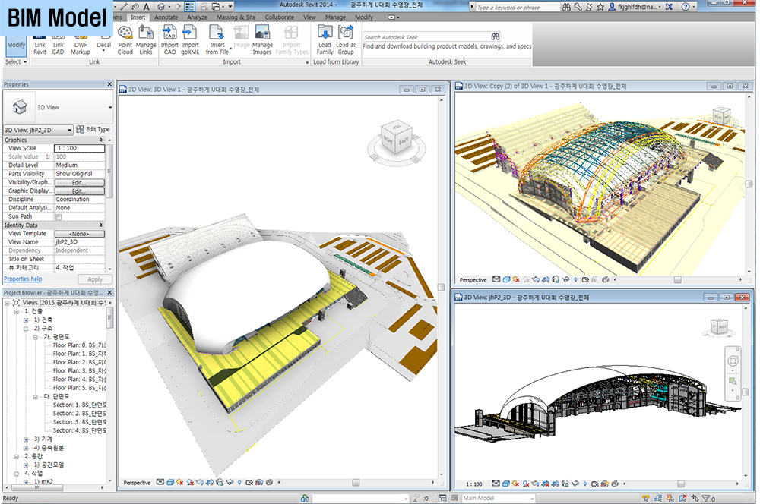Open the Decal dropdown arrow
Screen dimensions: 760x504
(103, 50)
